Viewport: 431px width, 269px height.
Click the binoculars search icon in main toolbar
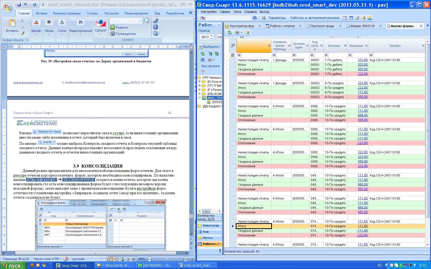click(x=254, y=18)
